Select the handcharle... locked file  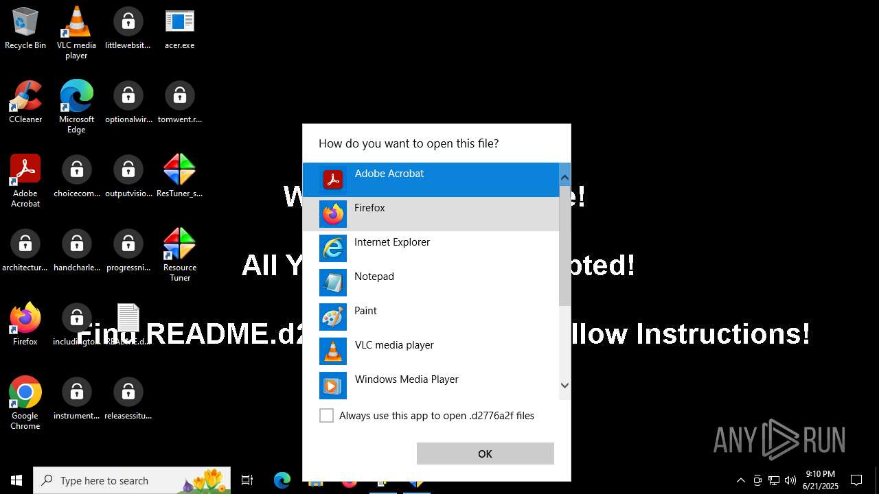pyautogui.click(x=76, y=251)
